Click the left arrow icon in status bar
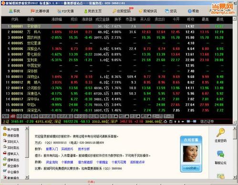The width and height of the screenshot is (238, 185). tap(183, 121)
